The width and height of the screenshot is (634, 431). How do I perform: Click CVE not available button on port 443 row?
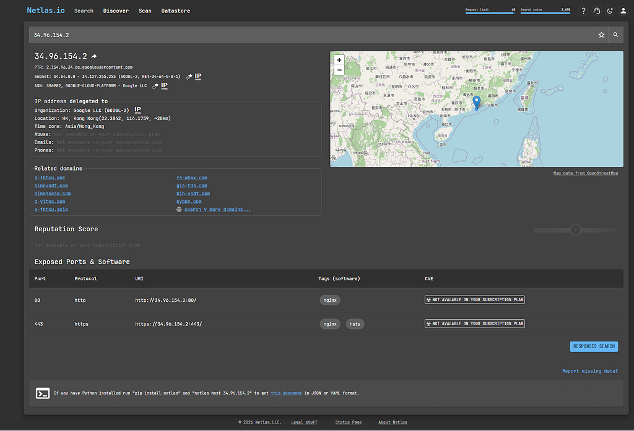[x=475, y=323]
